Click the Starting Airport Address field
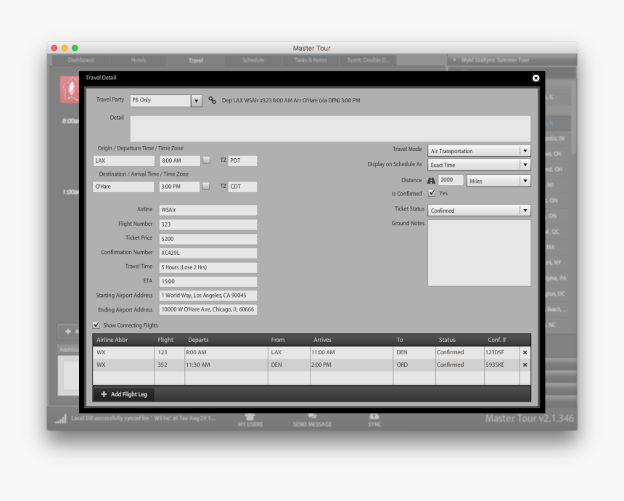Screen dimensions: 624x501 (x=208, y=296)
